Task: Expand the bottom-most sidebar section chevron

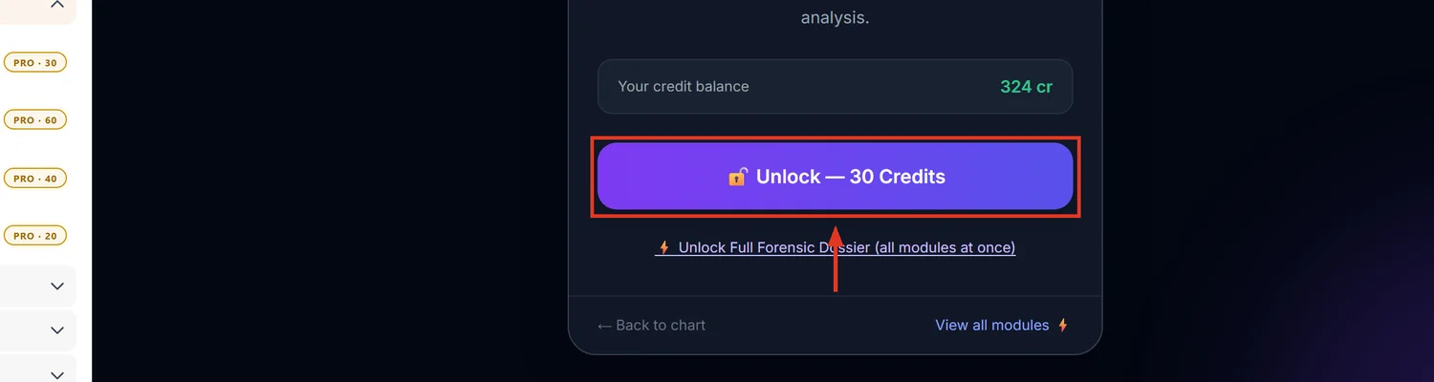Action: (56, 373)
